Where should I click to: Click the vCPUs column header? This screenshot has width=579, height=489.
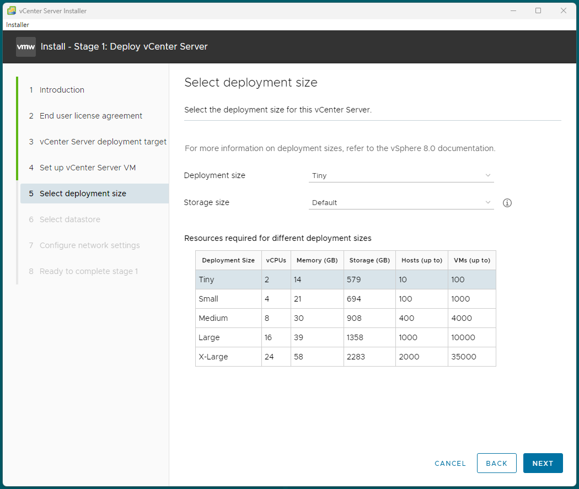point(276,260)
